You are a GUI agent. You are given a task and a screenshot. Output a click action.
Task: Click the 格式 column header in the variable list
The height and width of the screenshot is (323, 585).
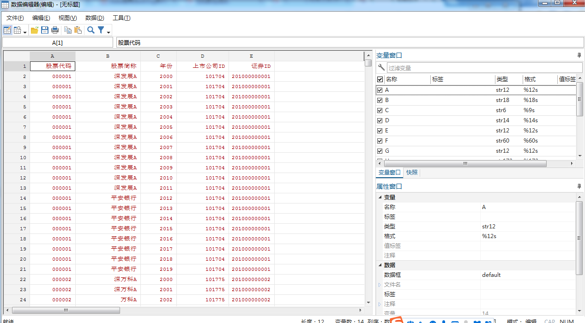(540, 79)
